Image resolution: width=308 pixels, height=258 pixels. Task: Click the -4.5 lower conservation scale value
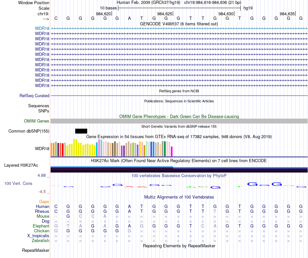42,192
